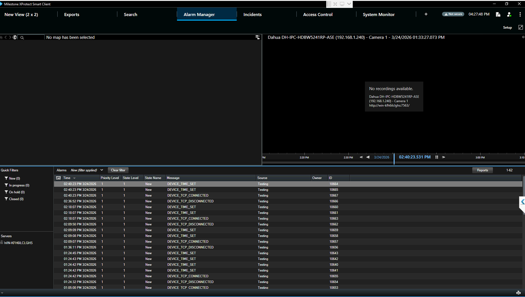Add a new tab with plus icon

tap(426, 14)
